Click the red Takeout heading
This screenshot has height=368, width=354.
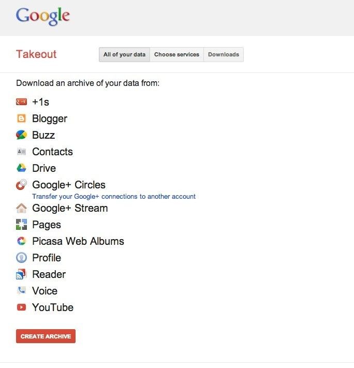36,54
